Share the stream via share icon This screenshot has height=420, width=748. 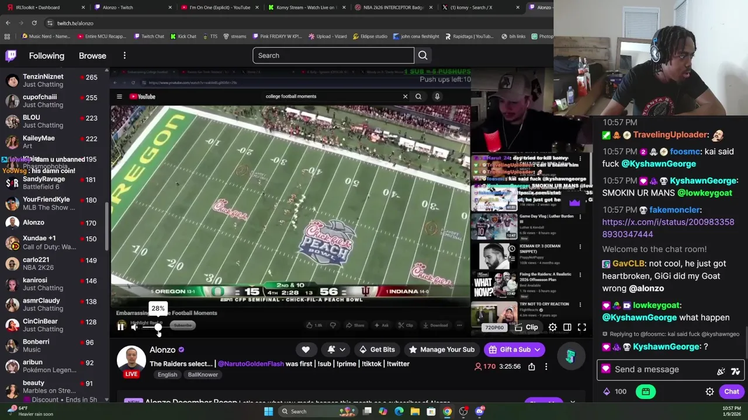pos(532,366)
